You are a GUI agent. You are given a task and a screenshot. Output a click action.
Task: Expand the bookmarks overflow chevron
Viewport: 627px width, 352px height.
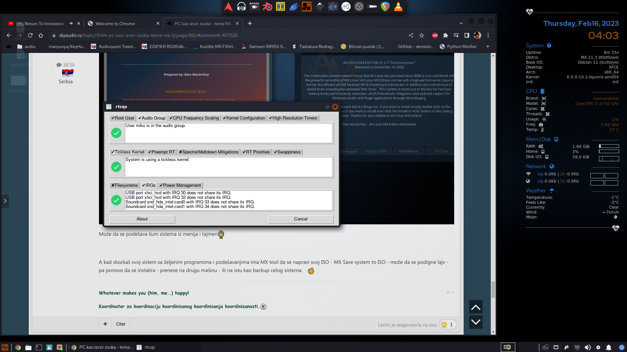point(487,47)
